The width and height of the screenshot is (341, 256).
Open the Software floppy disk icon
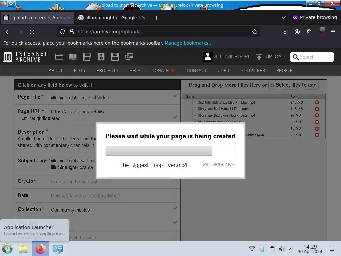[115, 57]
